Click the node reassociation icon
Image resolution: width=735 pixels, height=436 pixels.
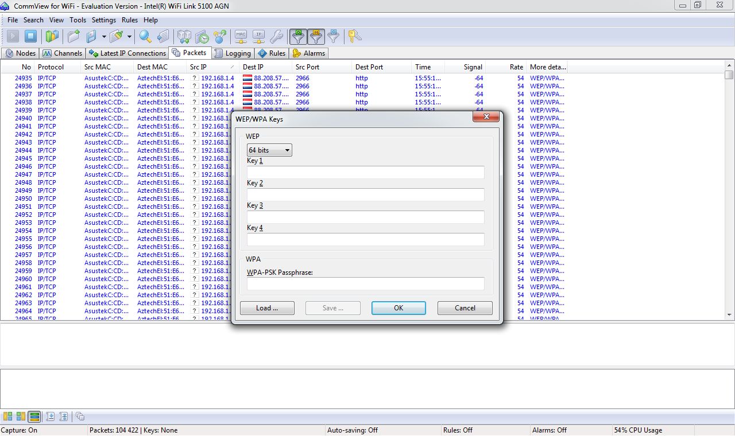point(219,37)
